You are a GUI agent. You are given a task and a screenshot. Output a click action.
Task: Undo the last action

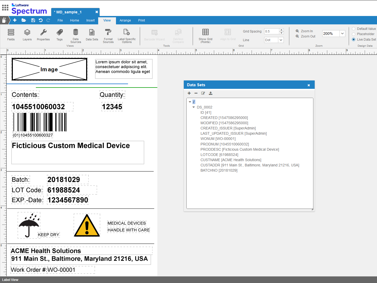[41, 20]
